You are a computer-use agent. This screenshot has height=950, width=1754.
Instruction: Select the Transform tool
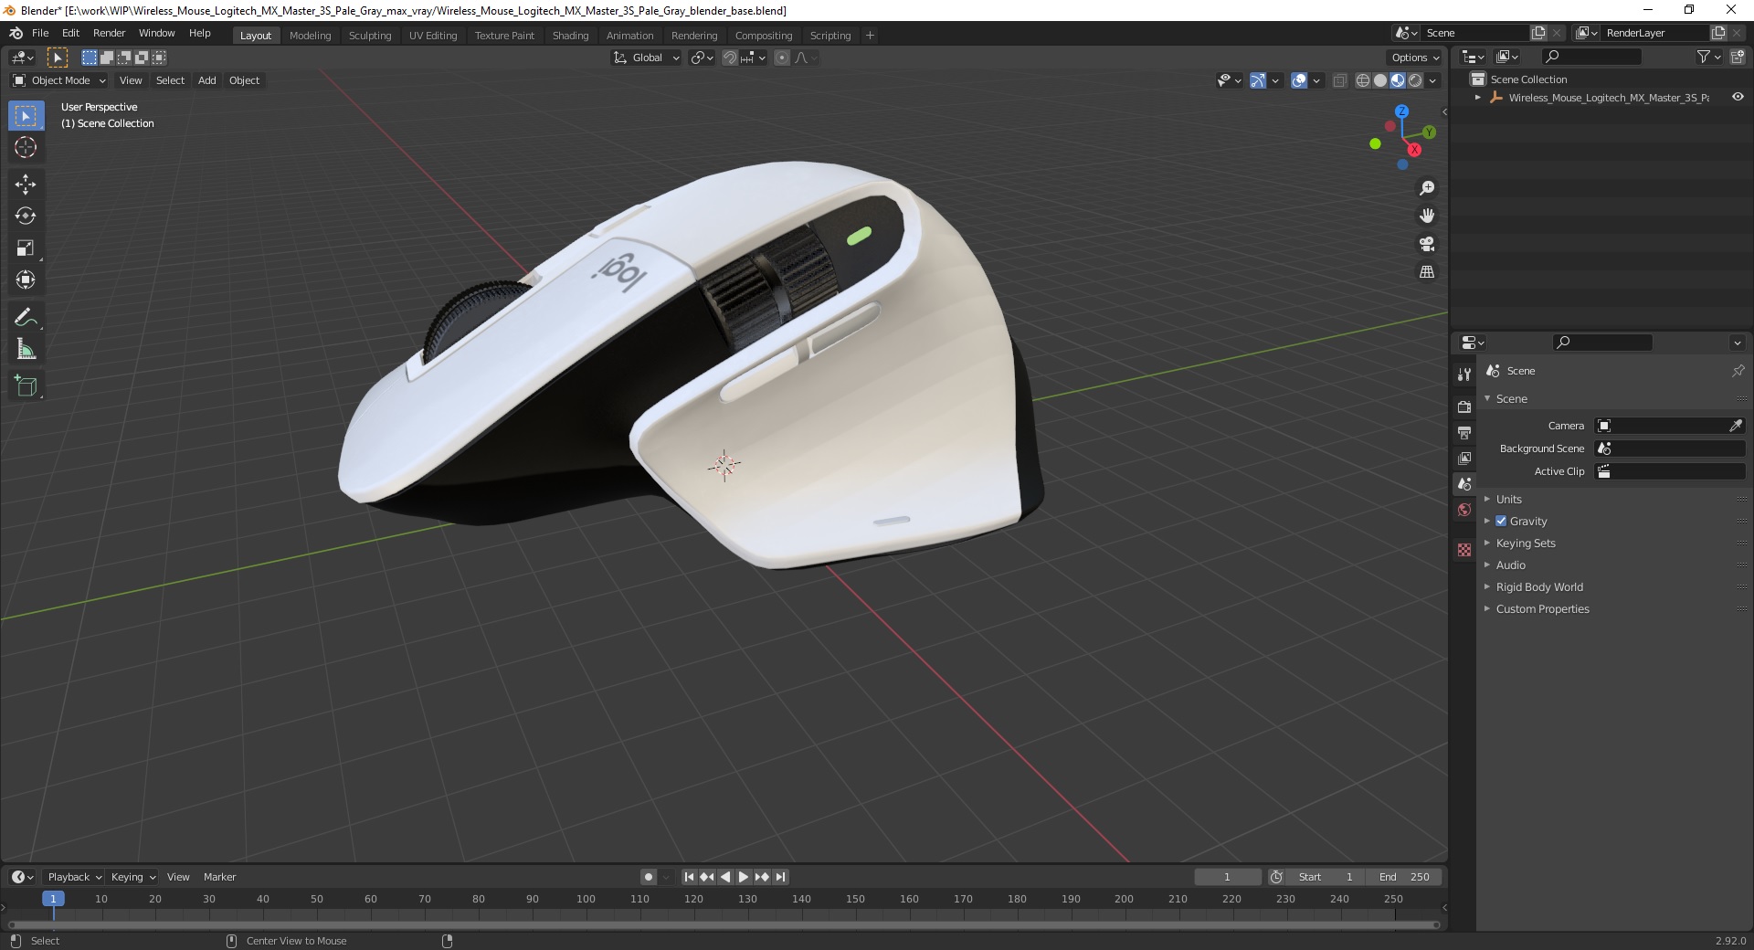coord(26,280)
